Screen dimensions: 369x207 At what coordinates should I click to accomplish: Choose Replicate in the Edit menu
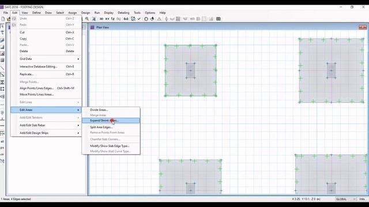click(46, 74)
